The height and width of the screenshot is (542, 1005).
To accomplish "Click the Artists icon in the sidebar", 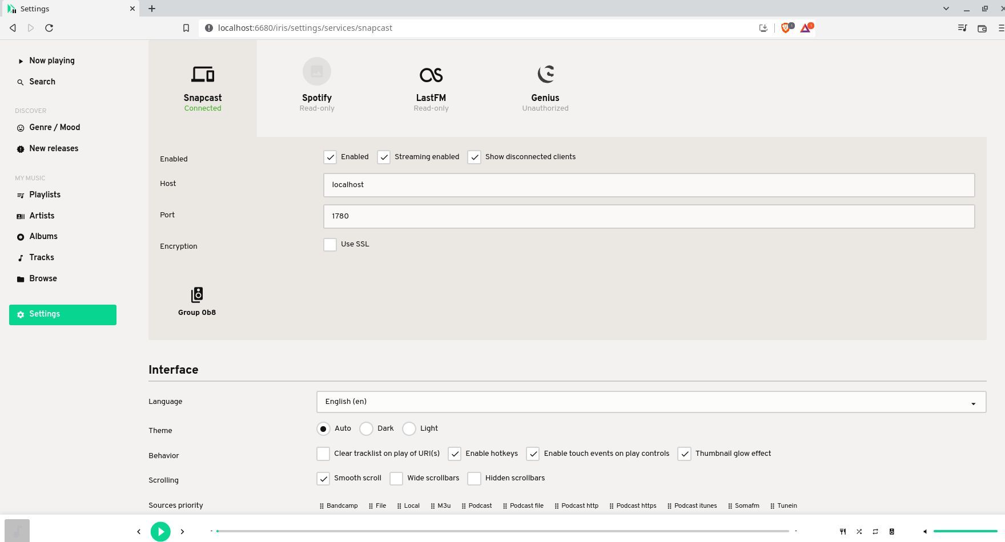I will tap(21, 216).
